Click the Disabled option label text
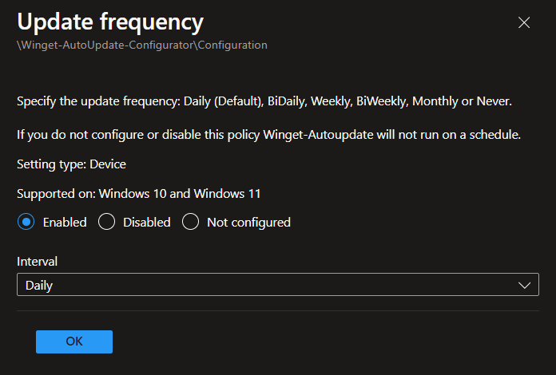556x375 pixels. tap(147, 223)
